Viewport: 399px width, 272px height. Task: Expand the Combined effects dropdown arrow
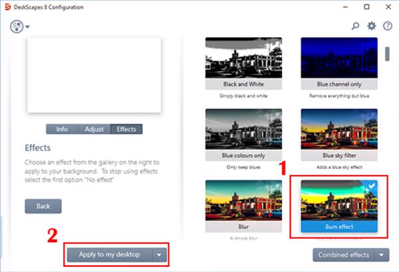382,254
